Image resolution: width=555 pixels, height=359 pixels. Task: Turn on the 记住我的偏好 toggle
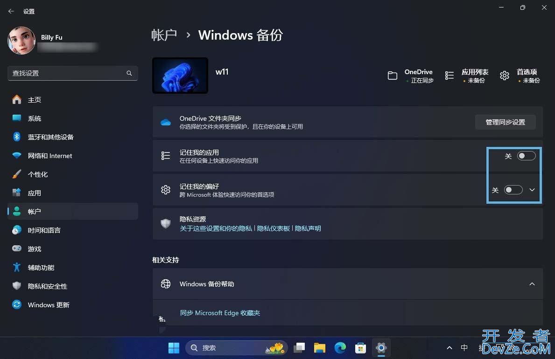pyautogui.click(x=513, y=190)
